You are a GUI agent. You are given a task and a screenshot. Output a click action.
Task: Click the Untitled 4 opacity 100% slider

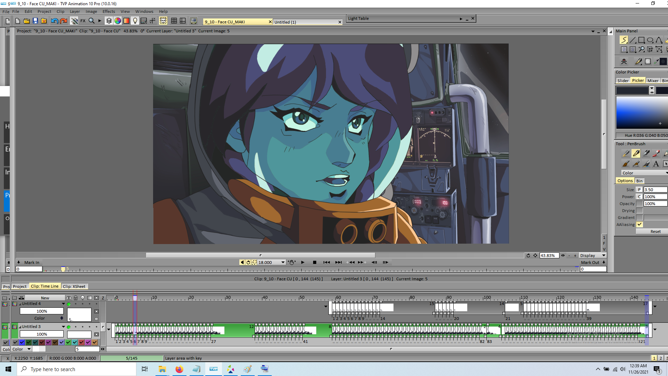42,311
